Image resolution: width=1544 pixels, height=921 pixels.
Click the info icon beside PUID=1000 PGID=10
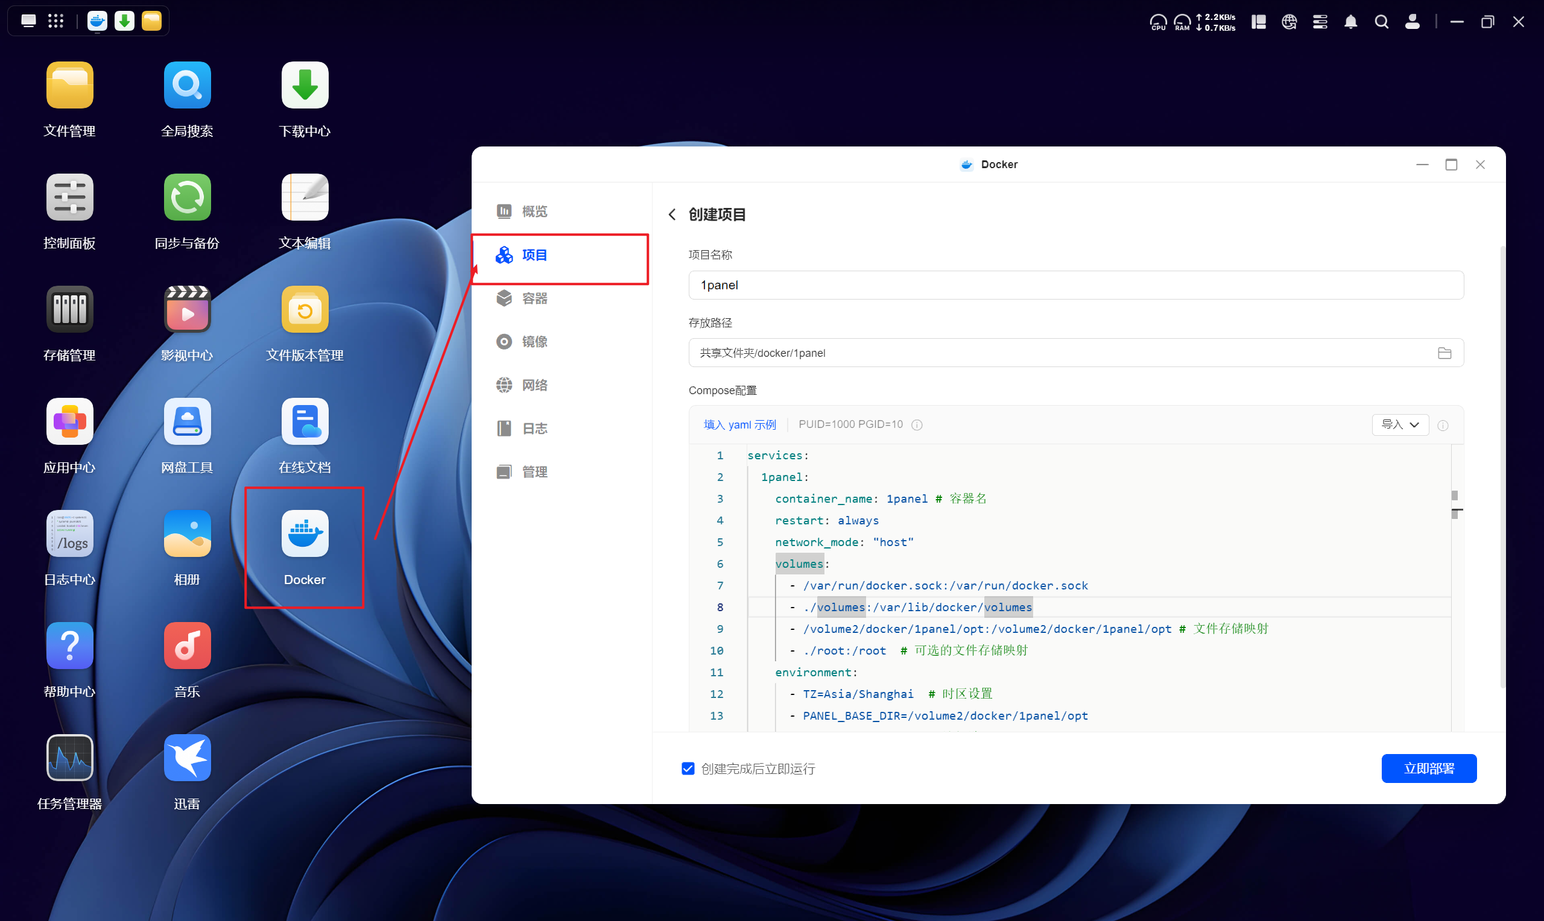point(916,425)
